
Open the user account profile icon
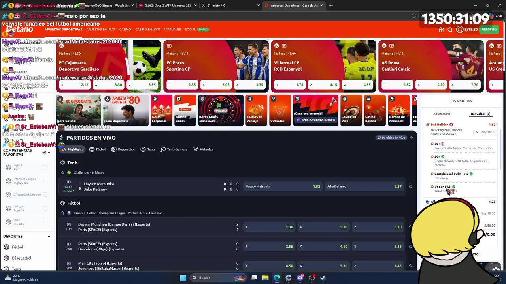(459, 30)
